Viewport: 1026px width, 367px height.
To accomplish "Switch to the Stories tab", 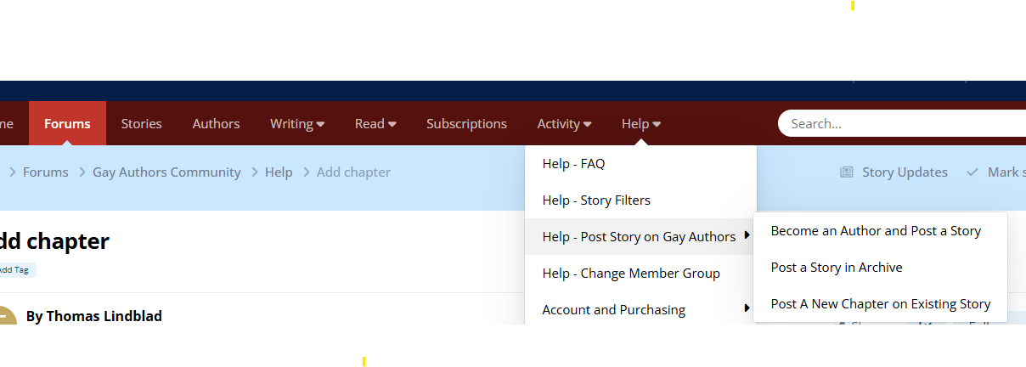I will [x=141, y=124].
